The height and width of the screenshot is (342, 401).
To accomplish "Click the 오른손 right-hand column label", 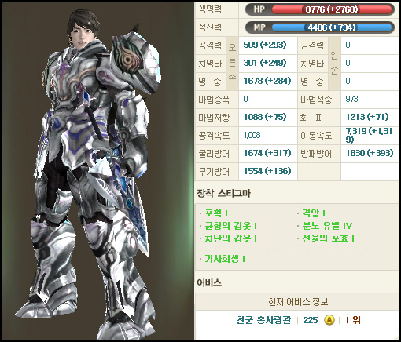I will tap(232, 64).
